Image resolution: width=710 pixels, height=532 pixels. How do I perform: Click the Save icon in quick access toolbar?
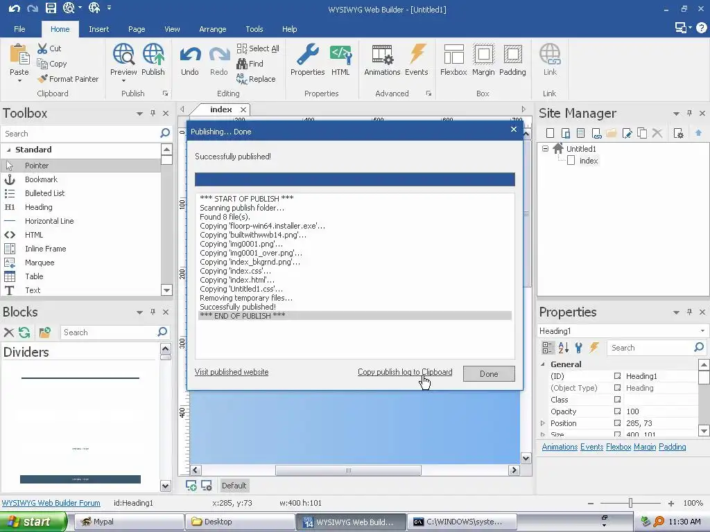[51, 8]
